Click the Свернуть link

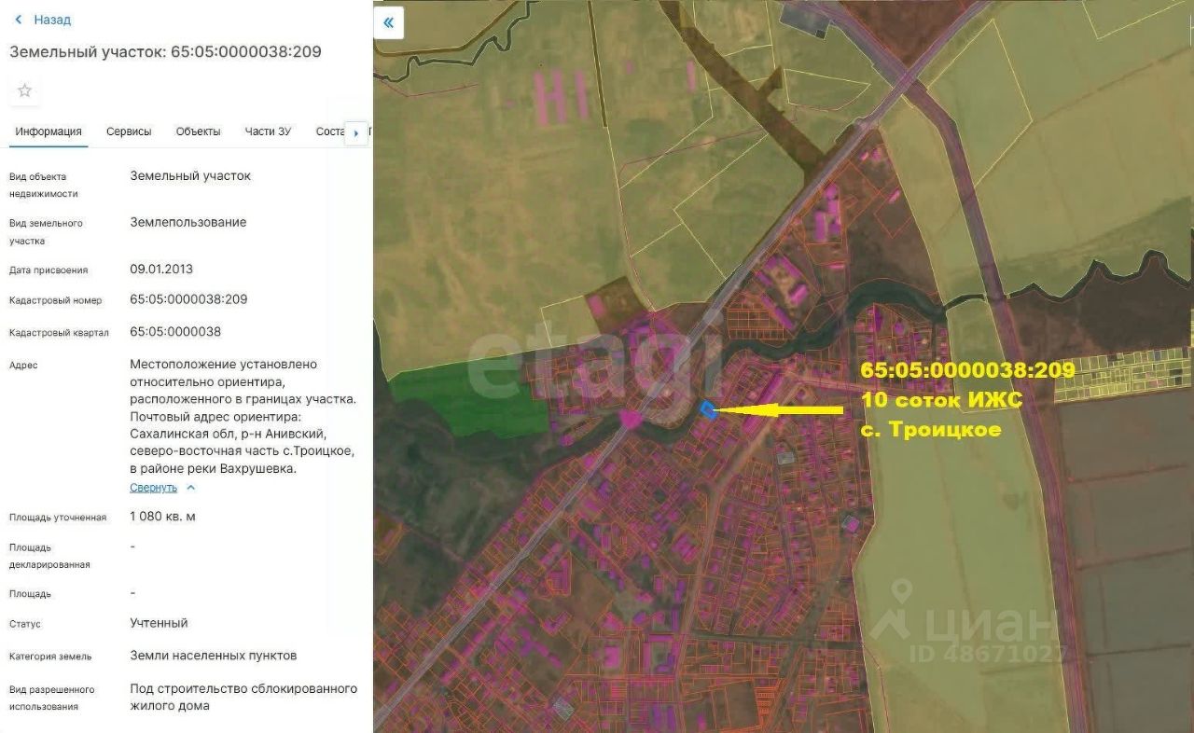[153, 488]
